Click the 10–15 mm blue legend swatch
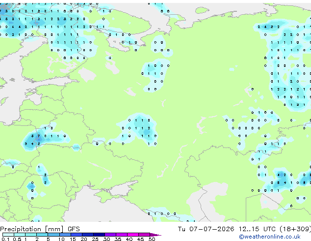The width and height of the screenshot is (311, 241). 65,235
